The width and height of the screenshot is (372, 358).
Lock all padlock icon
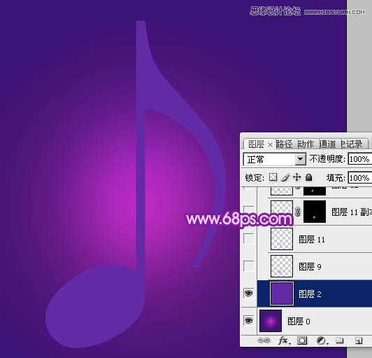(308, 177)
